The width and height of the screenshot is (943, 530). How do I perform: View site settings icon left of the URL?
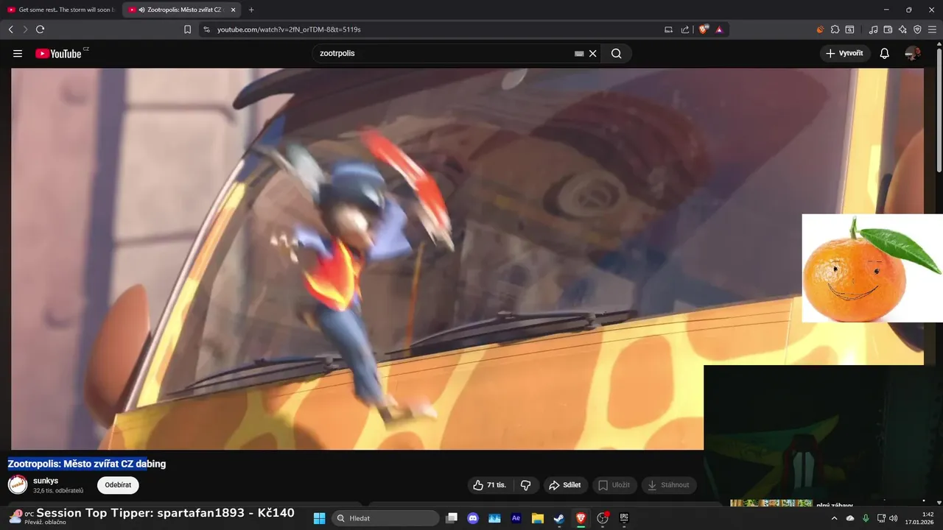(x=206, y=29)
